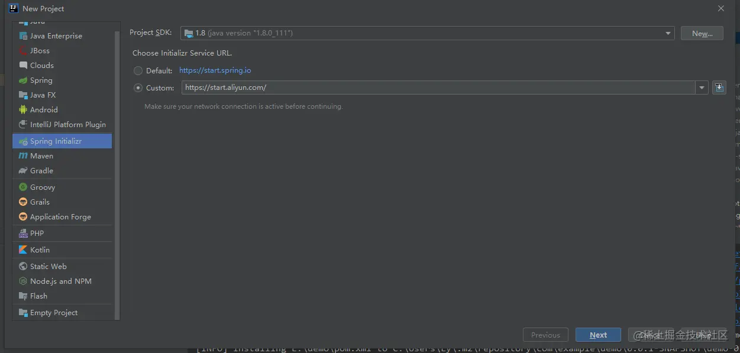The height and width of the screenshot is (353, 740).
Task: Select the Maven project type
Action: [62, 156]
